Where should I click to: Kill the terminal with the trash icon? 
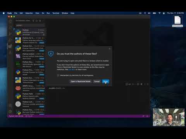click(x=141, y=84)
